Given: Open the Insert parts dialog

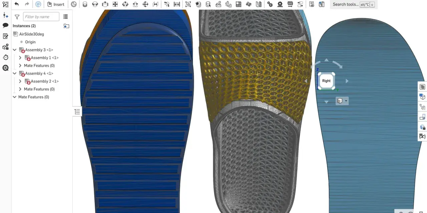Looking at the screenshot, I should click(x=56, y=4).
